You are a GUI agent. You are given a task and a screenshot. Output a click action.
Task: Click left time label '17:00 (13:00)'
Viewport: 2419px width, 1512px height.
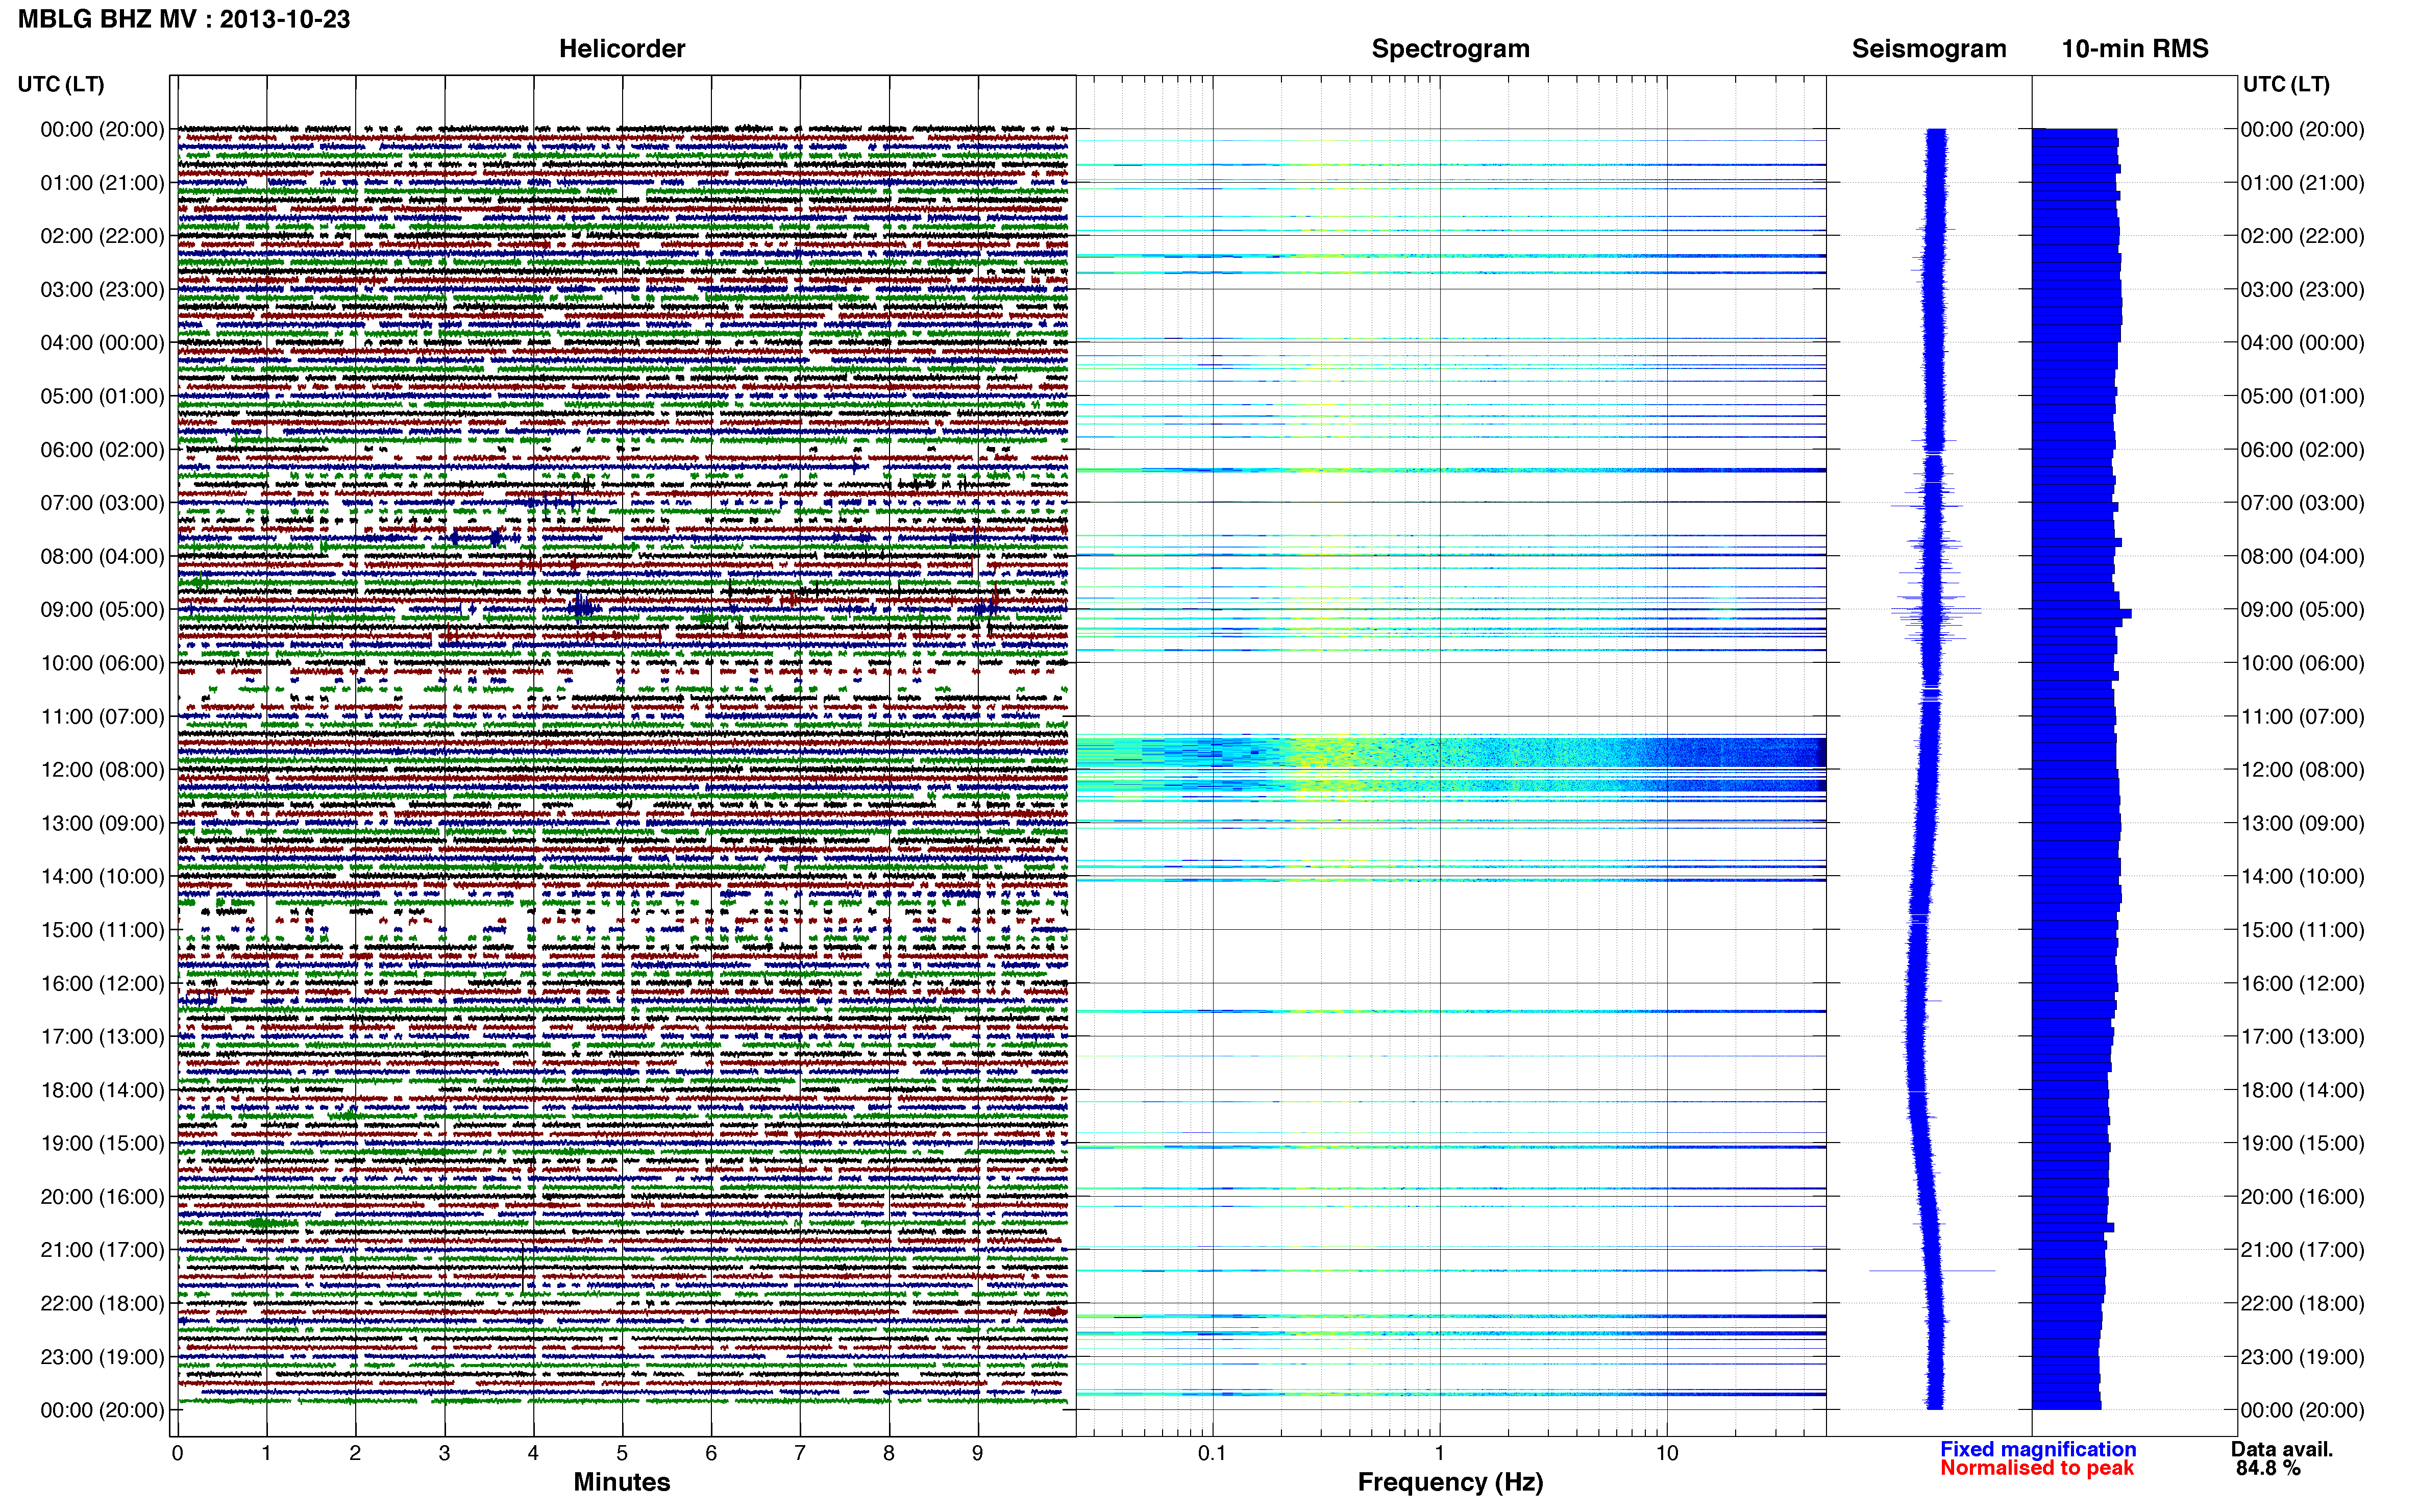[x=102, y=1036]
